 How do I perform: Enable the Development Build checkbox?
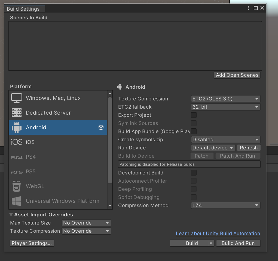tap(194, 173)
